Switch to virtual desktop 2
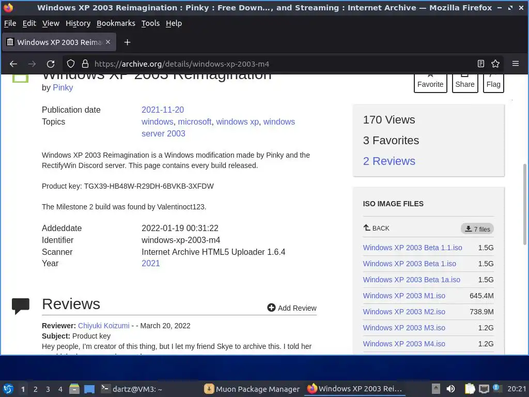Image resolution: width=529 pixels, height=397 pixels. (x=36, y=389)
